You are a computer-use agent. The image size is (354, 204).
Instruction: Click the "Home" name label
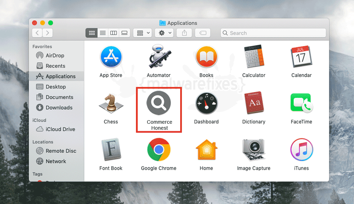pos(206,168)
